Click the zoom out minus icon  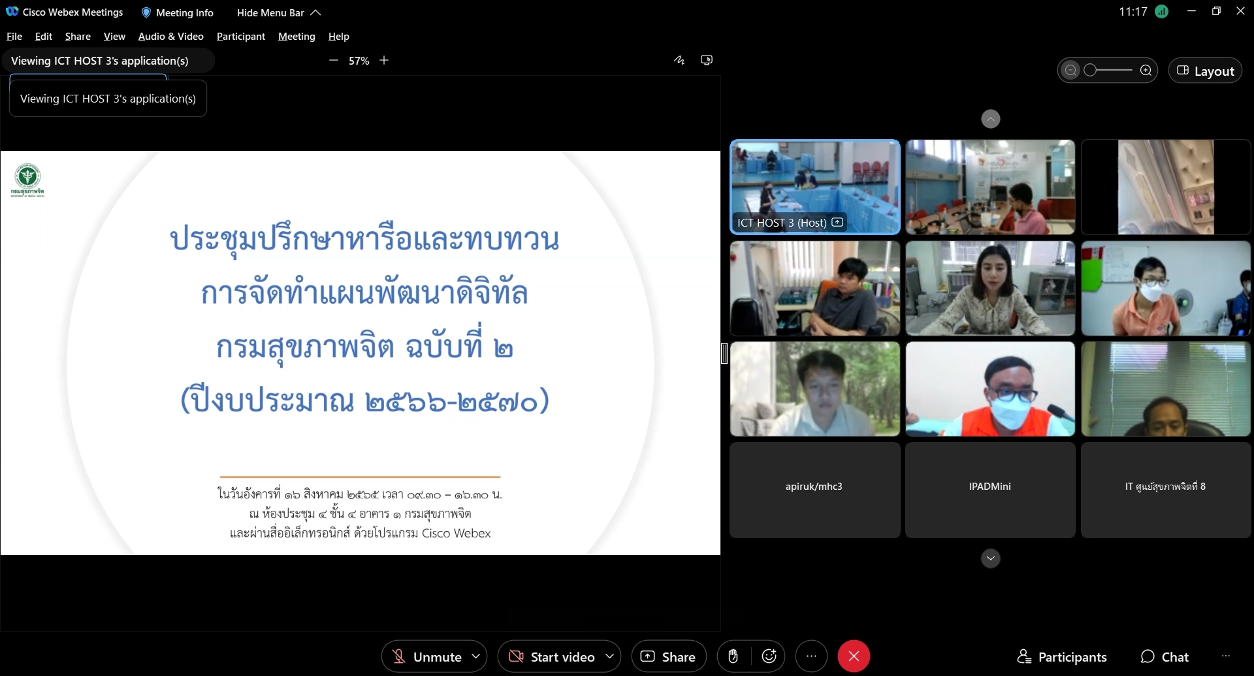(x=334, y=61)
